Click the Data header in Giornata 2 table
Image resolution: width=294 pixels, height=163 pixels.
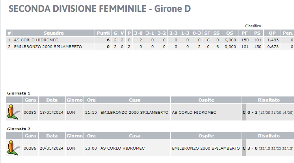click(x=52, y=136)
